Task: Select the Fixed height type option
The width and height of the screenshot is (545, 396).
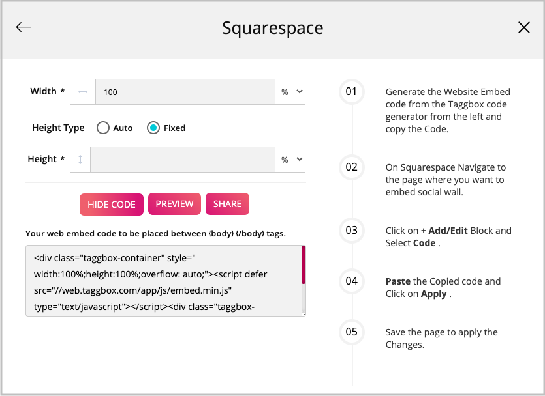Action: [x=154, y=128]
